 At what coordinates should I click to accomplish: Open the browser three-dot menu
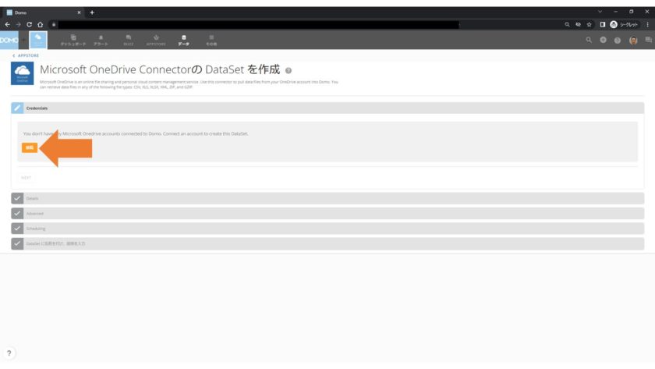(x=647, y=25)
